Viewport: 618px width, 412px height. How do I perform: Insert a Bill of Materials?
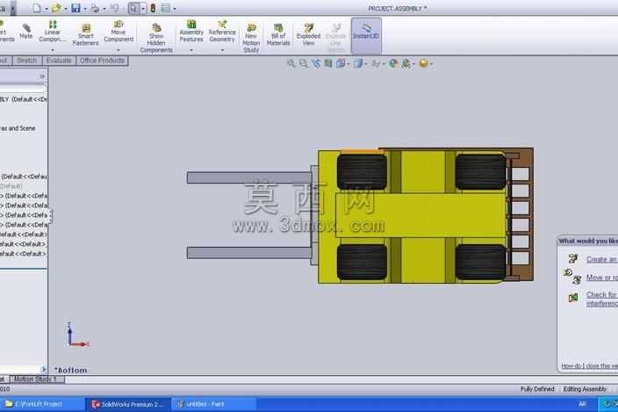pos(278,34)
